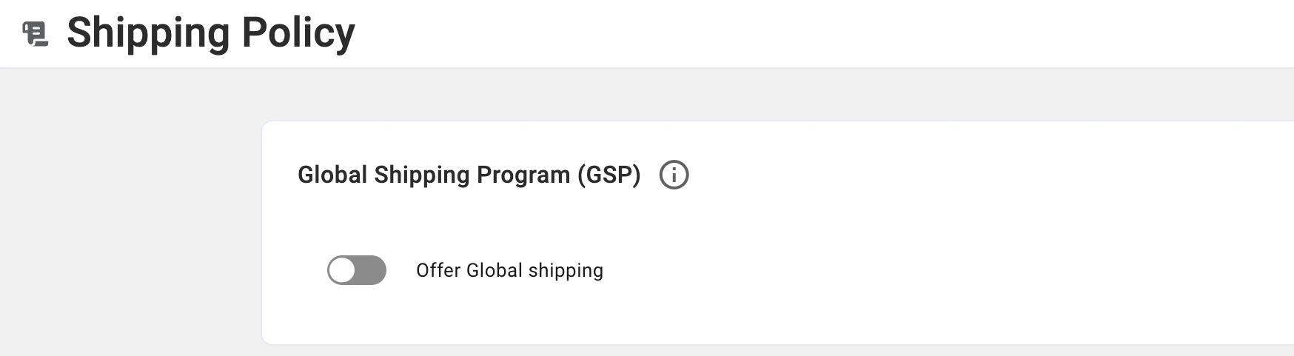Viewport: 1294px width, 356px height.
Task: Turn on Global shipping switch
Action: (357, 270)
